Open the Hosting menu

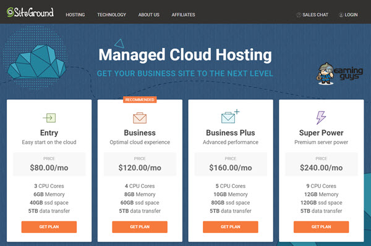click(75, 15)
